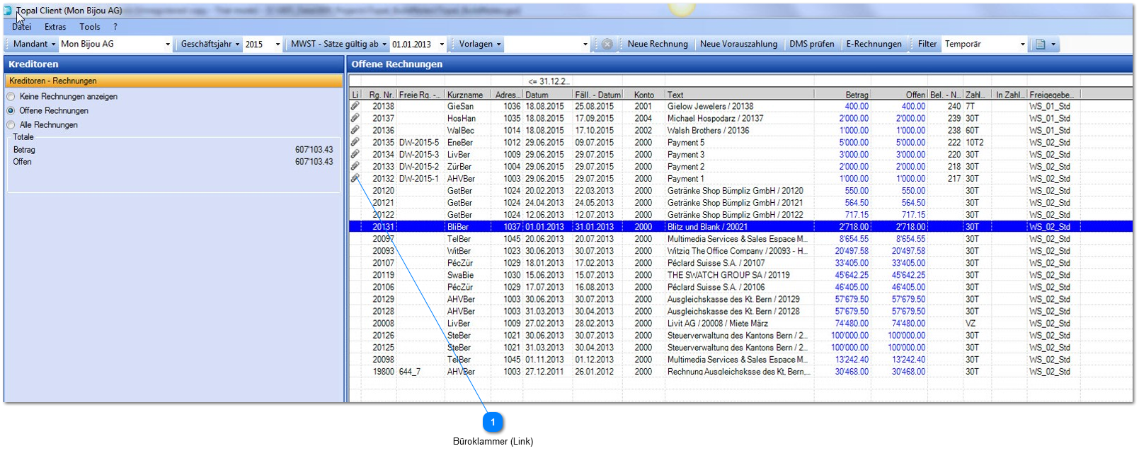Open the Extras menu
Viewport: 1139px width, 458px height.
tap(55, 27)
